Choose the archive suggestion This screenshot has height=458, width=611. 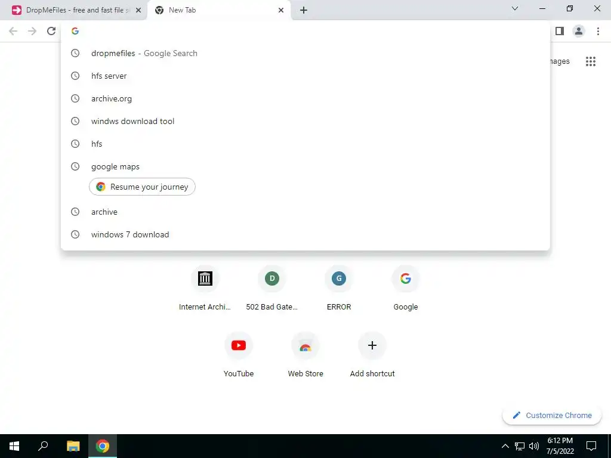pos(305,212)
